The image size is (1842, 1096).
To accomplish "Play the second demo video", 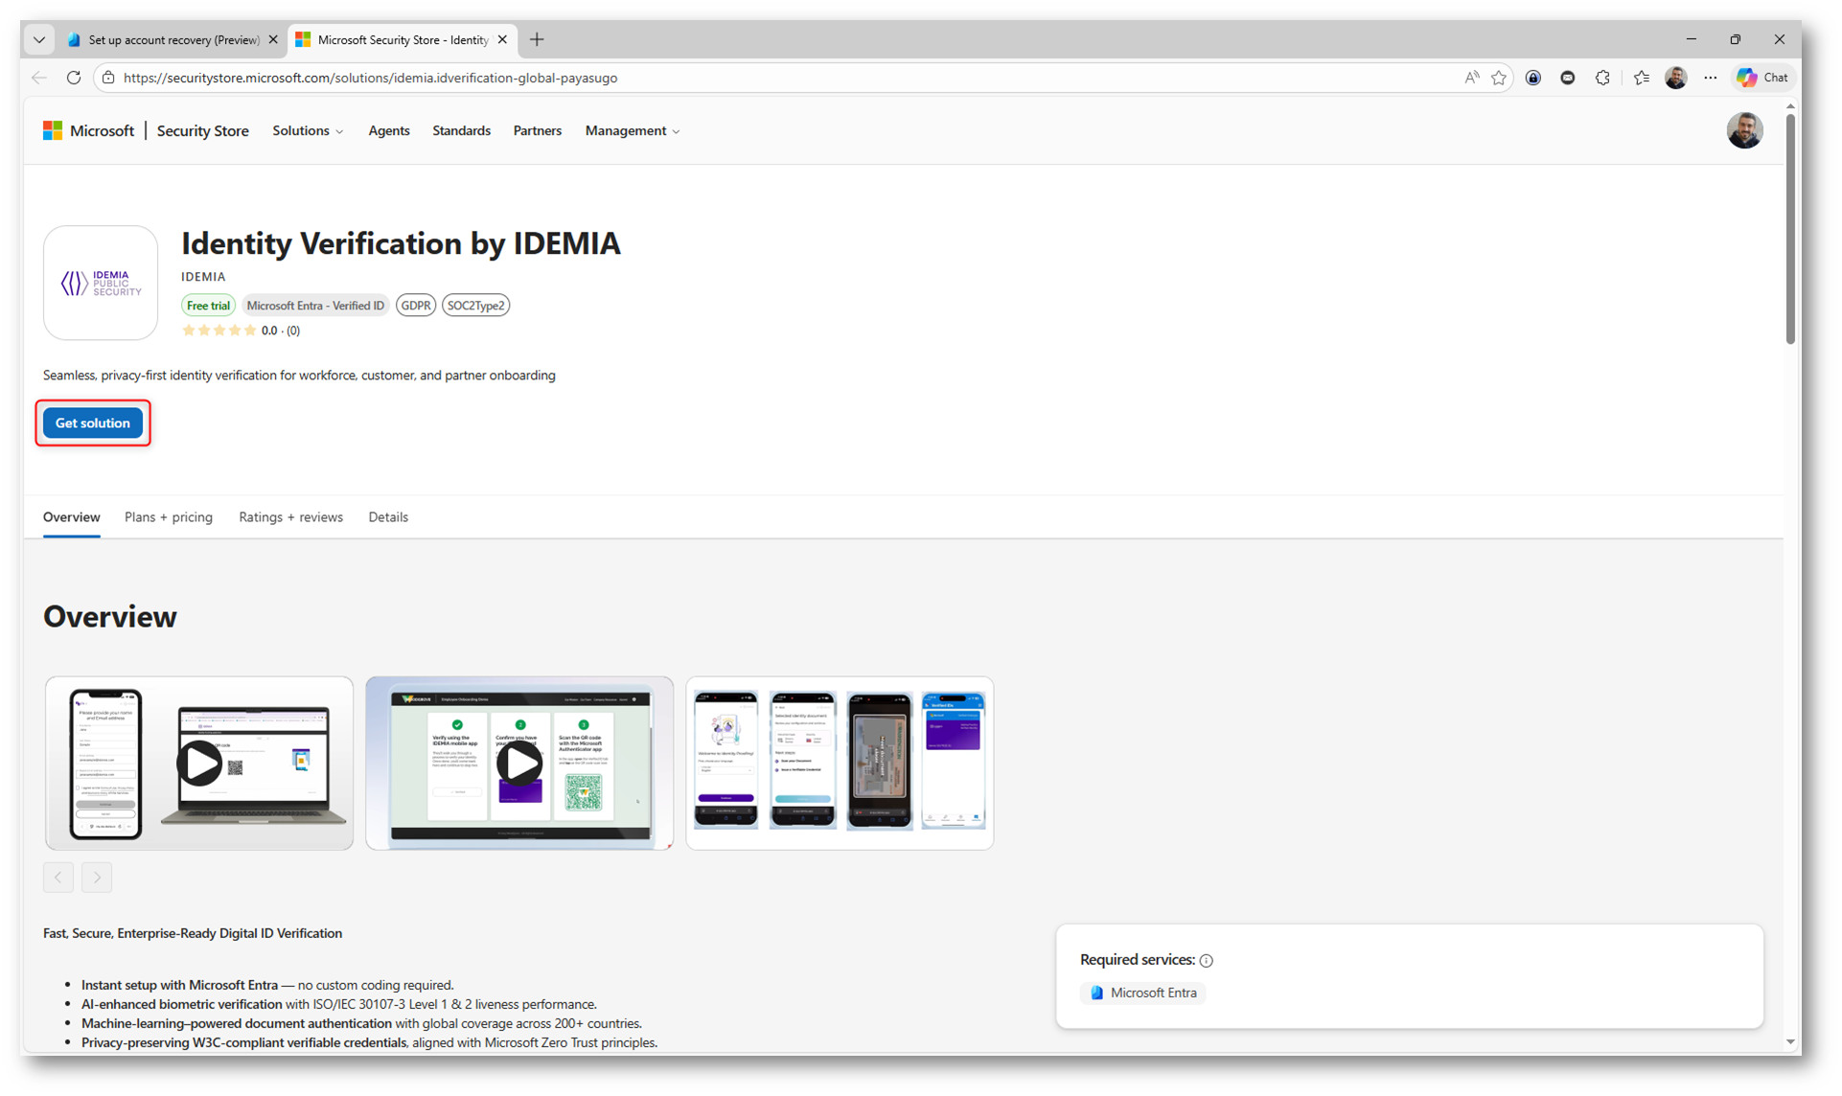I will pos(519,764).
